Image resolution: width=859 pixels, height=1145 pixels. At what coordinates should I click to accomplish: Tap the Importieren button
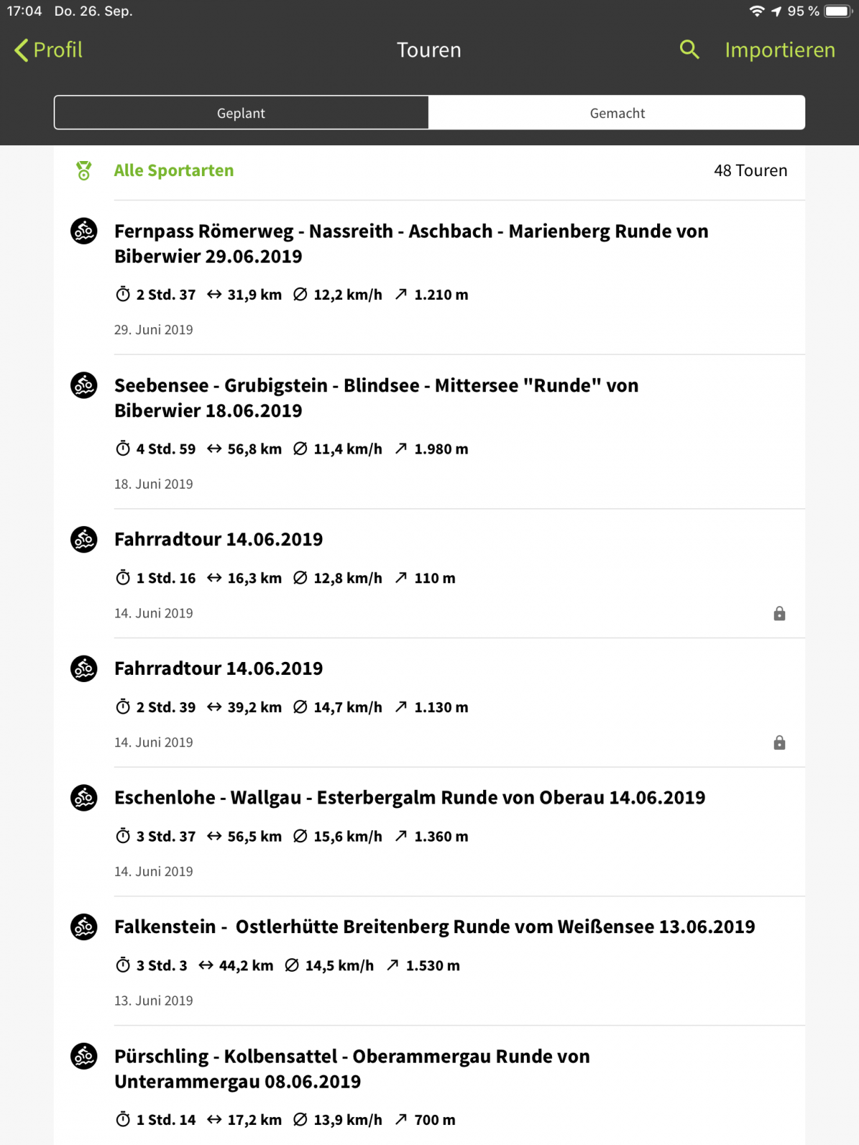pos(780,50)
